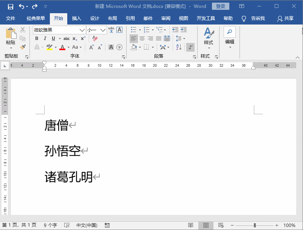This screenshot has height=230, width=303.
Task: Switch to the 插入 Insert tab
Action: [77, 18]
